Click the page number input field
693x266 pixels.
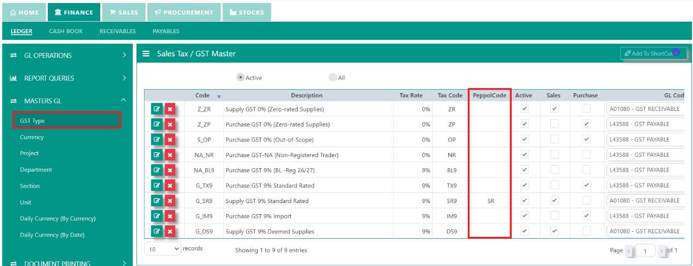[645, 250]
